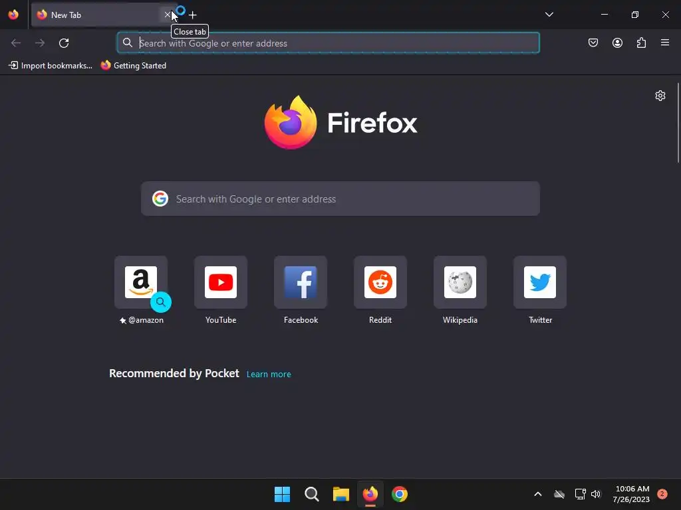Launch Google Chrome from taskbar

click(400, 494)
